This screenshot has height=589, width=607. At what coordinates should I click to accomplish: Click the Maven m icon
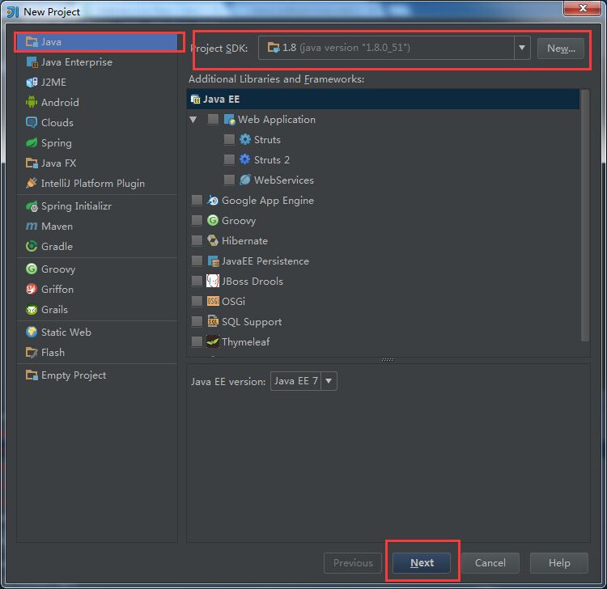(x=32, y=226)
